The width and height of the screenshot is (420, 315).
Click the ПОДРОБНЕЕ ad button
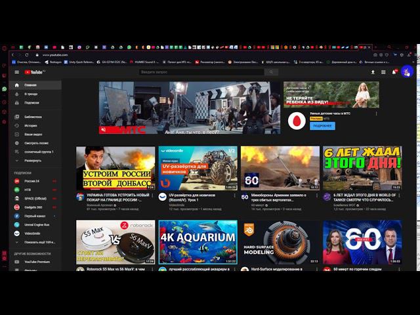tap(322, 126)
